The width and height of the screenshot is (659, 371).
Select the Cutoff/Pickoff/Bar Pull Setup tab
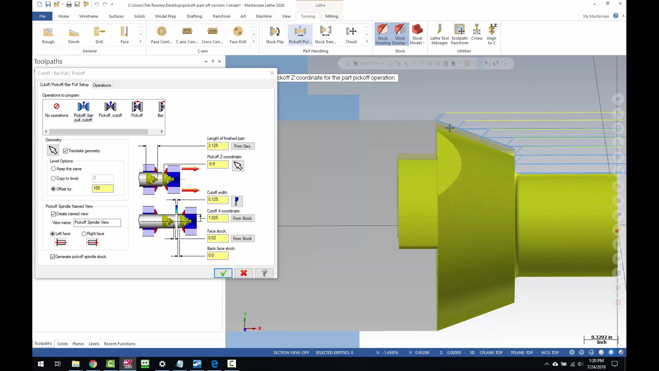click(x=63, y=85)
